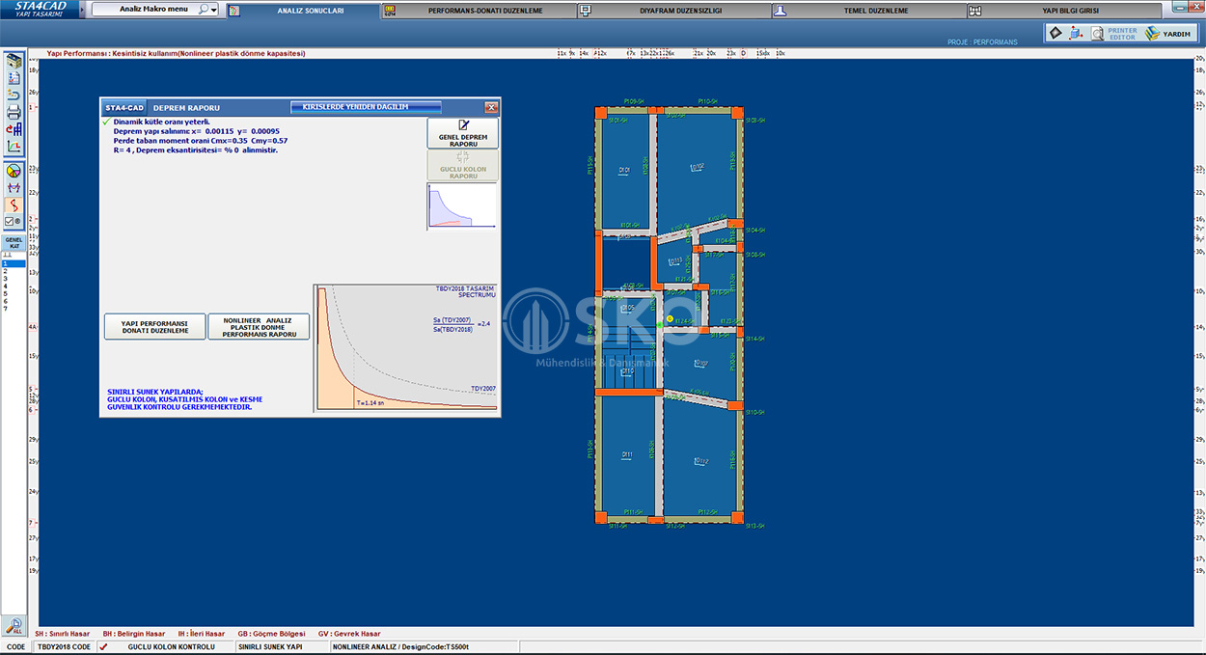Click the CODE label in status bar
This screenshot has height=655, width=1206.
point(16,646)
